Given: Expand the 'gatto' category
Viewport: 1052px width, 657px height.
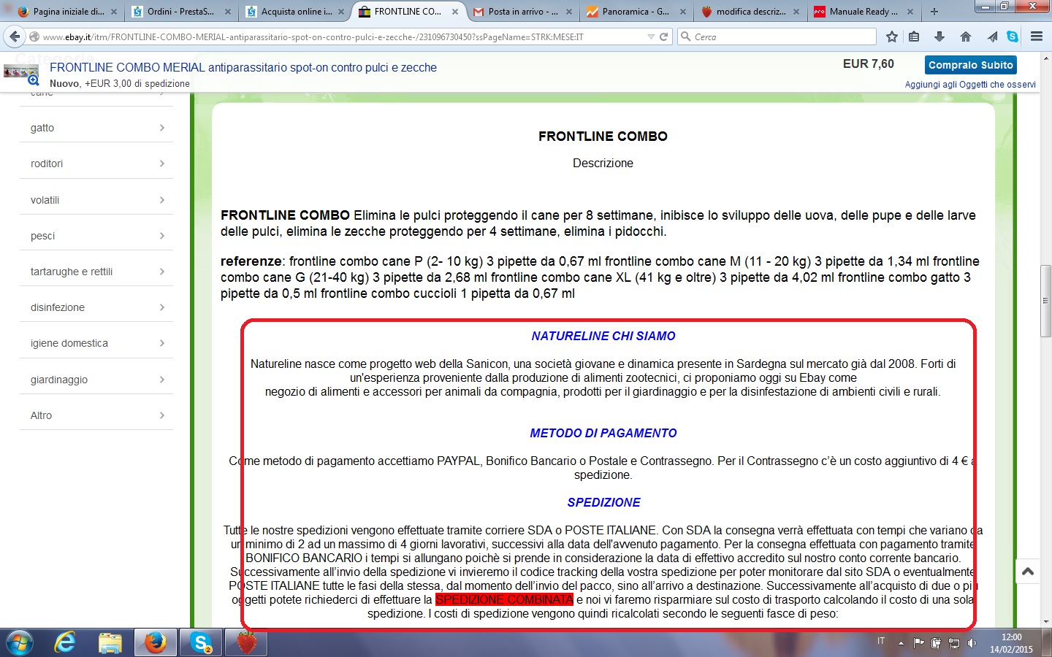Looking at the screenshot, I should click(x=96, y=128).
